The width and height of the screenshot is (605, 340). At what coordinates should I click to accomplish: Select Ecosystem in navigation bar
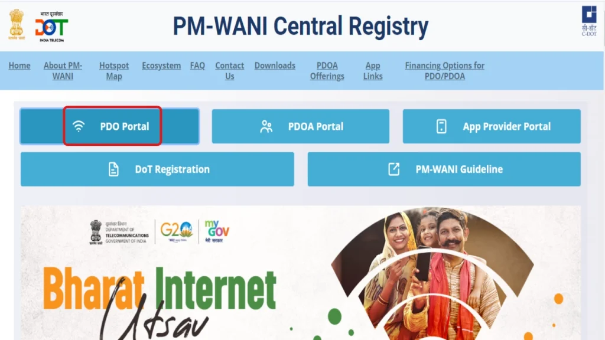point(161,66)
